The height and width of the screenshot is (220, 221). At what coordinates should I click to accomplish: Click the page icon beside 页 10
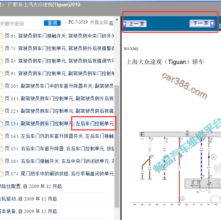(x=1, y=86)
